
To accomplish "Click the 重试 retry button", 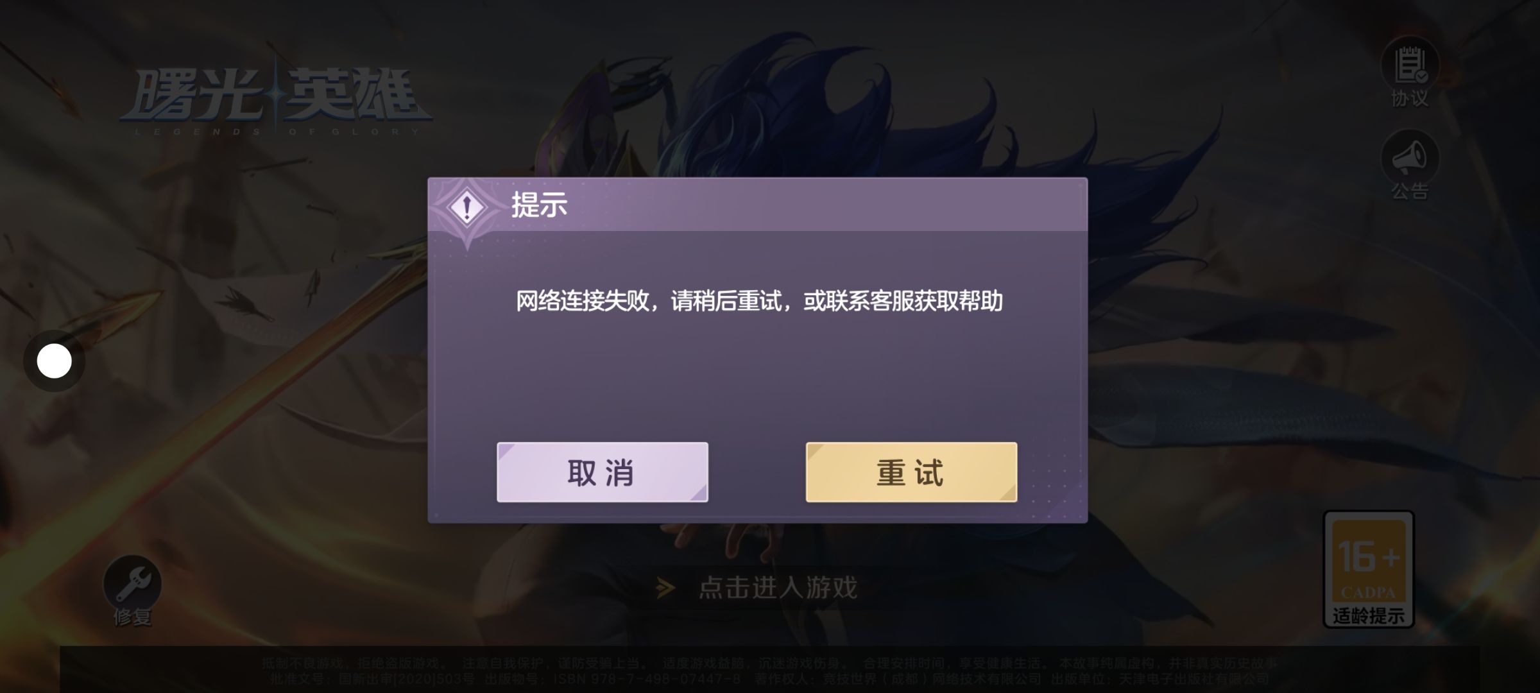I will tap(911, 472).
